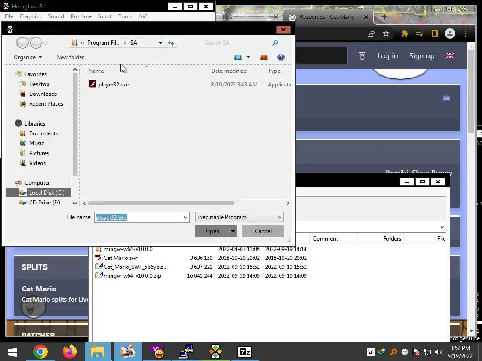The height and width of the screenshot is (361, 482).
Task: Open the Graphics menu in Hourglass
Action: [31, 16]
